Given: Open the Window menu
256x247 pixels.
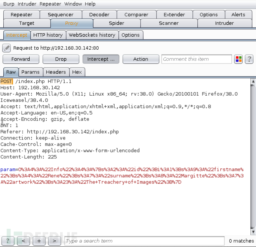Looking at the screenshot, I should pyautogui.click(x=73, y=4).
